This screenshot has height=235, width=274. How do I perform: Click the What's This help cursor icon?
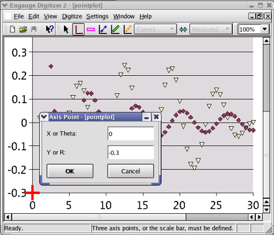coord(50,29)
